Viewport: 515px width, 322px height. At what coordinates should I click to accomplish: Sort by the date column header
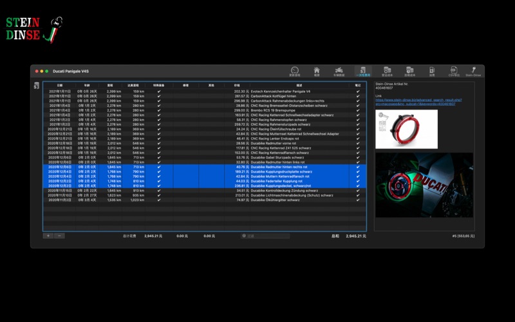[x=59, y=86]
